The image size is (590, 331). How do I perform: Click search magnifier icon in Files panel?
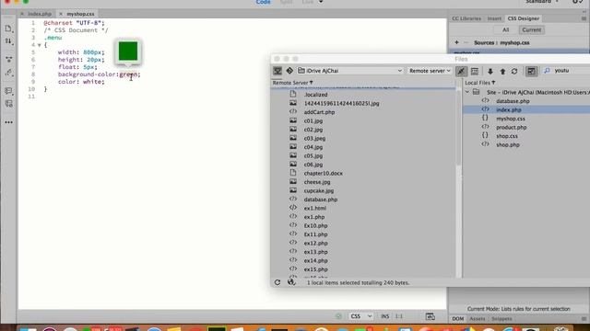point(547,71)
